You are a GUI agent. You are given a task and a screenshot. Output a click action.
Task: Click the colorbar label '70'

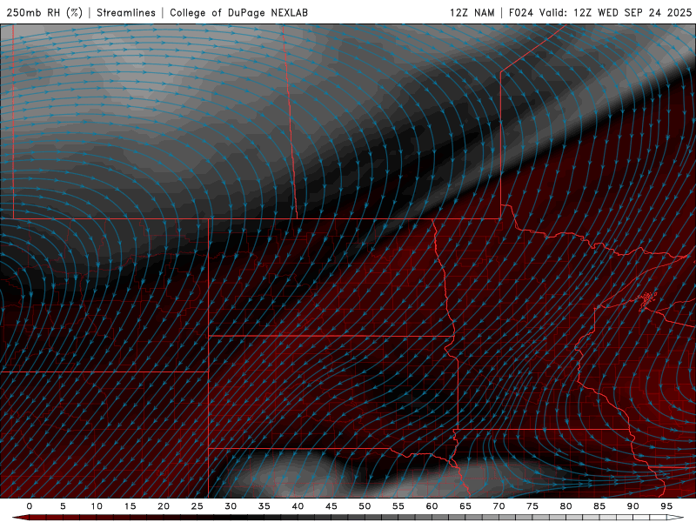[499, 506]
